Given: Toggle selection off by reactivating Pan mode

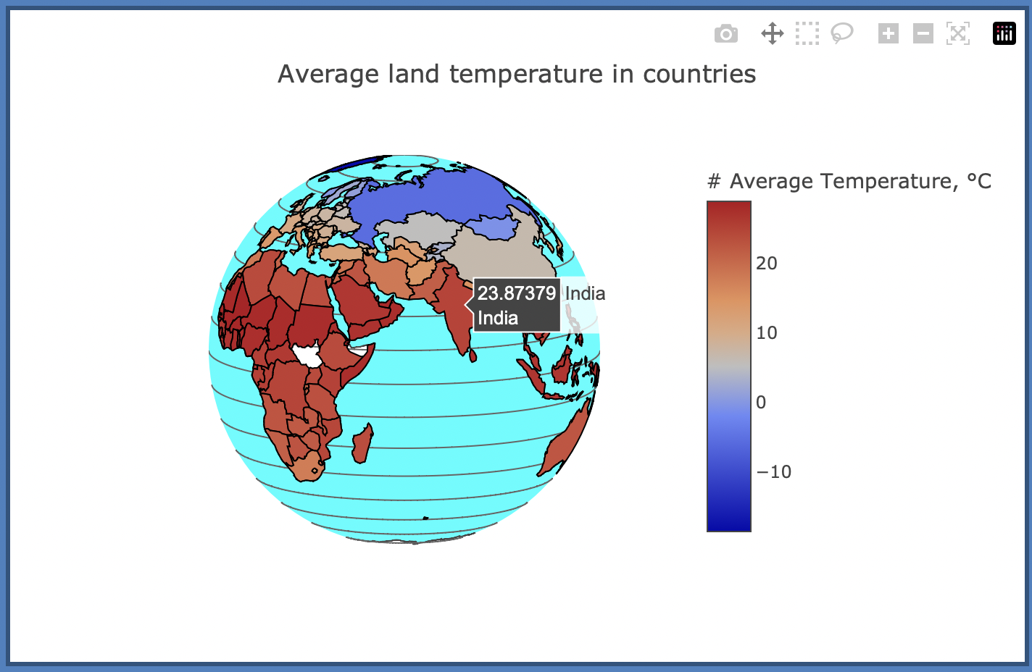Looking at the screenshot, I should point(772,33).
